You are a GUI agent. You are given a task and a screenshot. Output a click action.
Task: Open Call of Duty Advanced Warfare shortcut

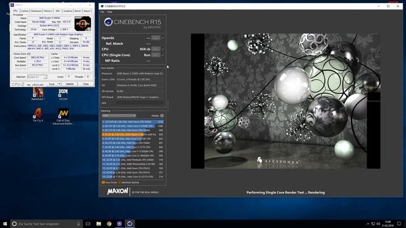[63, 117]
